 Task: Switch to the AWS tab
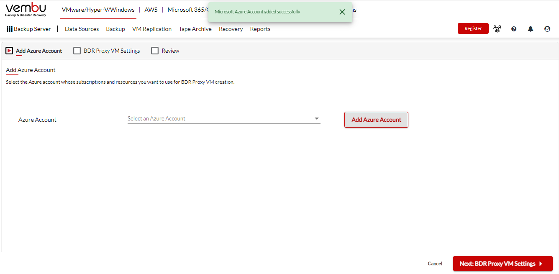click(x=151, y=10)
